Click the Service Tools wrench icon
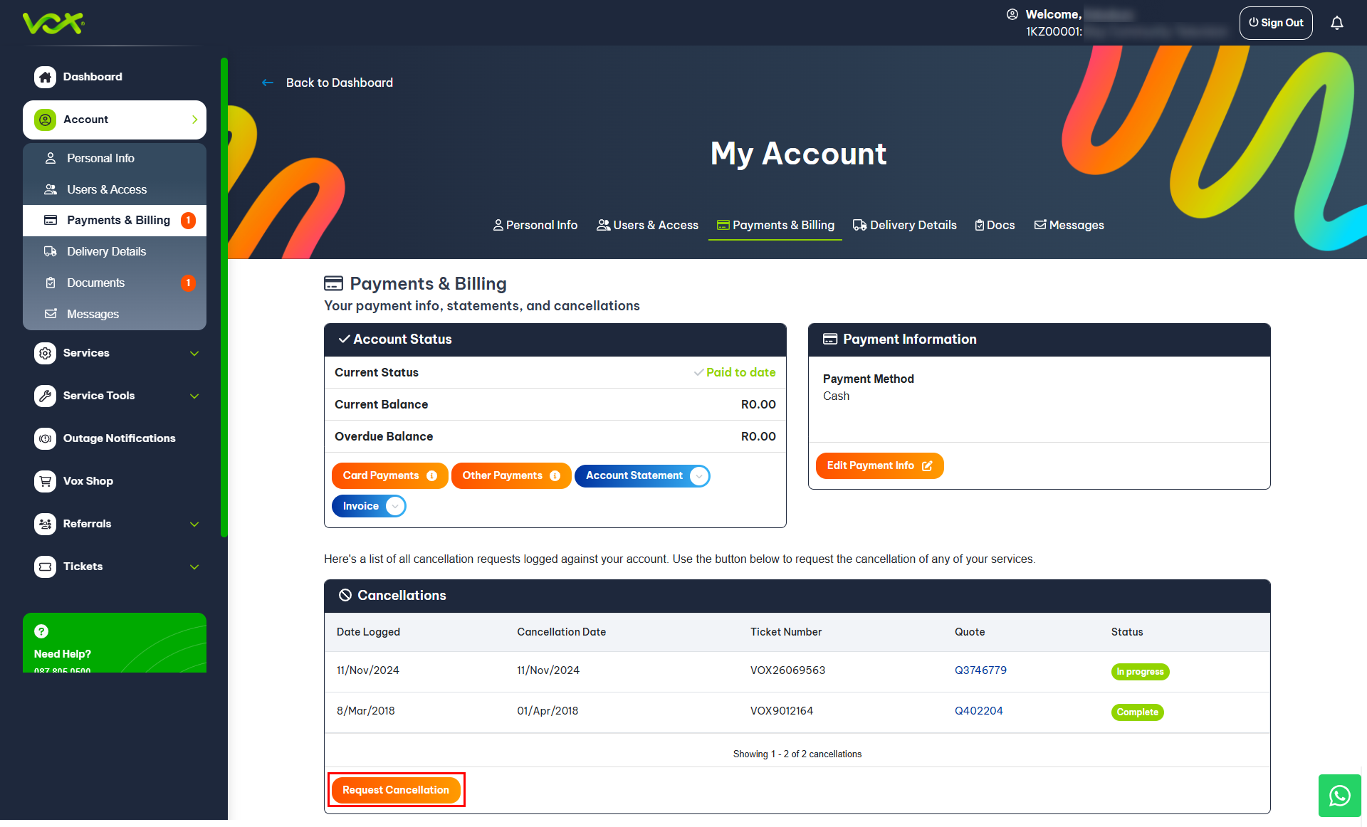Image resolution: width=1367 pixels, height=827 pixels. point(45,396)
